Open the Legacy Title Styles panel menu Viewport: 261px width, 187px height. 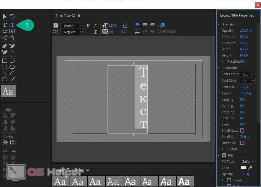[88, 170]
